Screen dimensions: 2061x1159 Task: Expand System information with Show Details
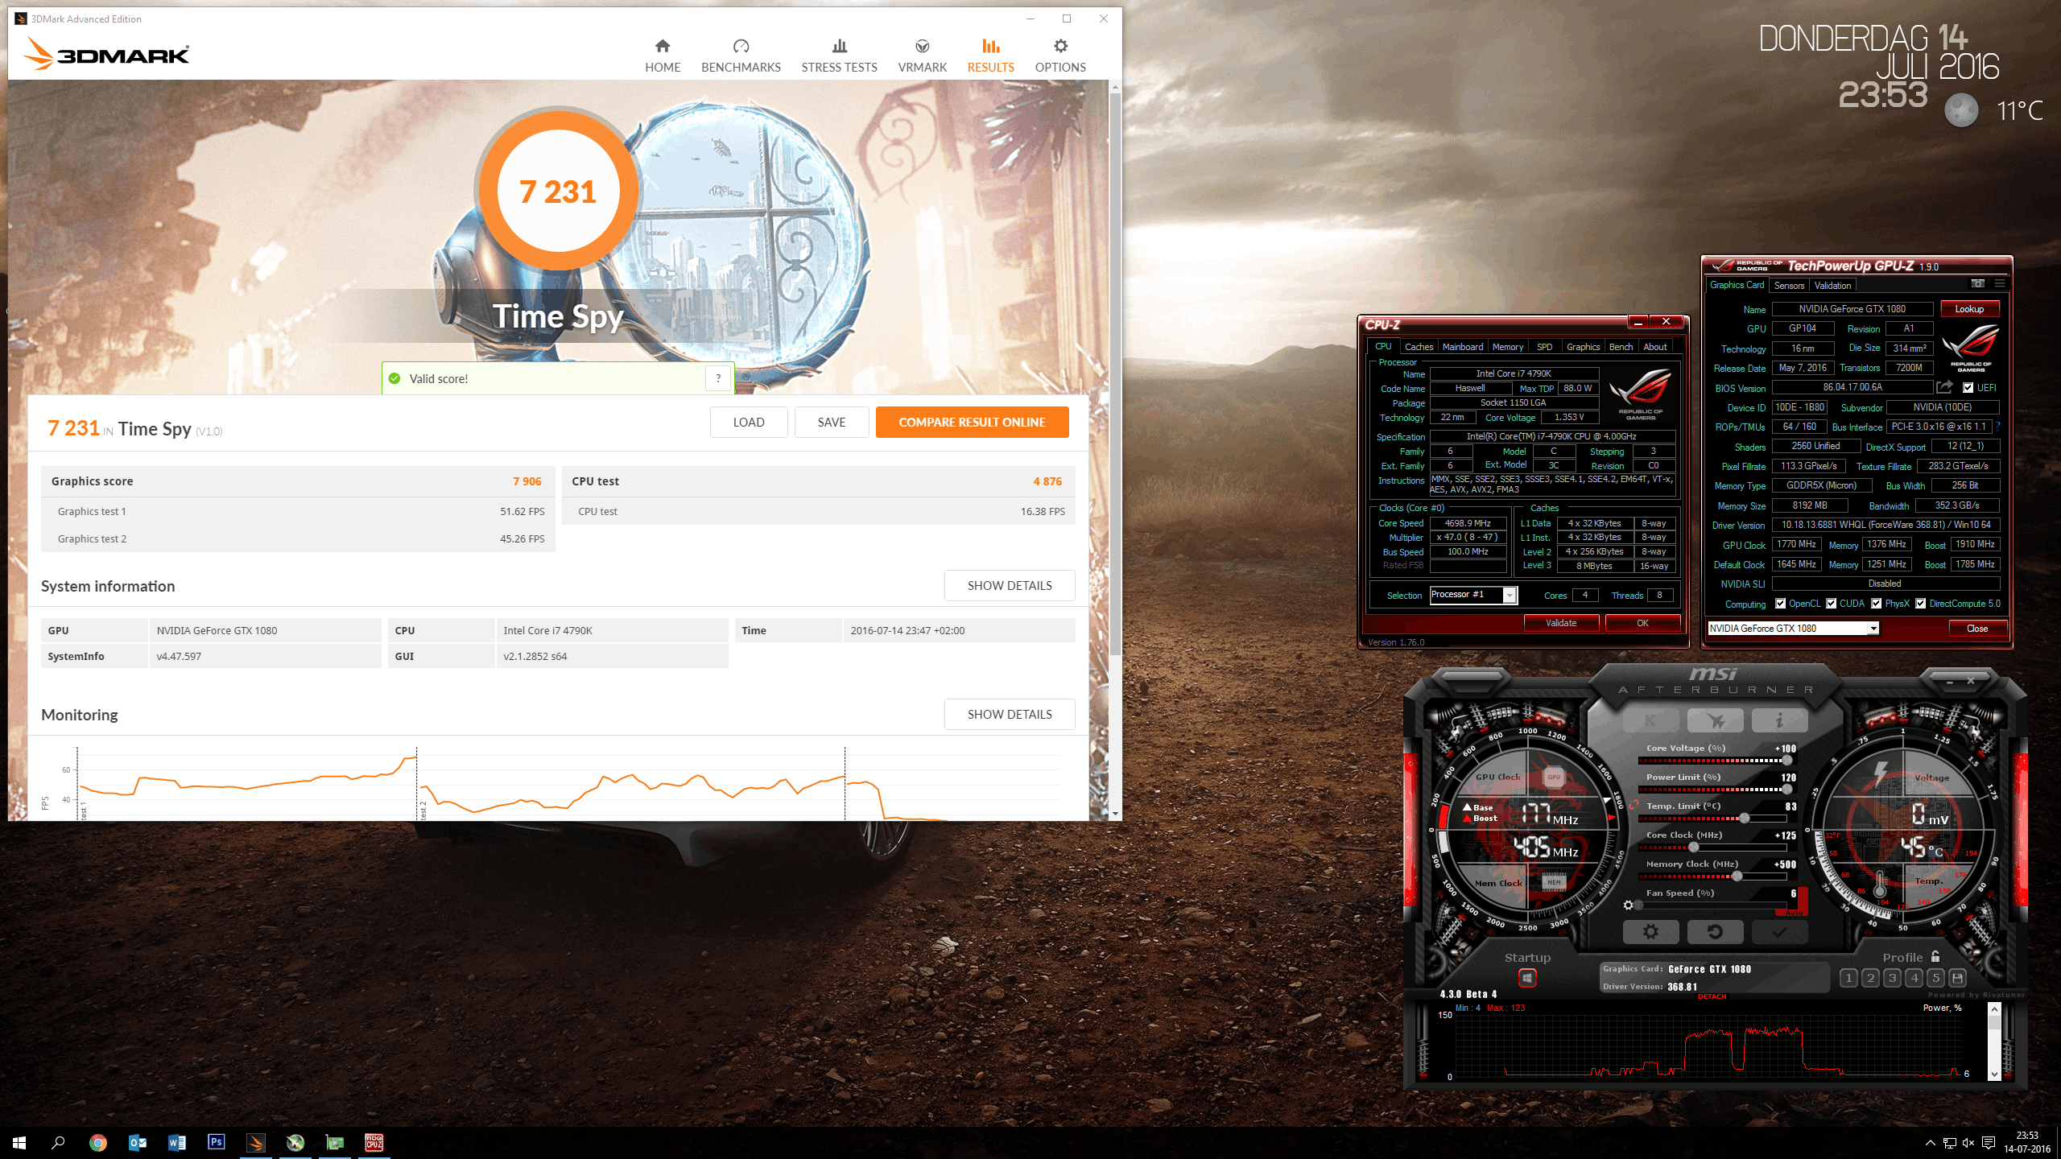click(x=1009, y=586)
